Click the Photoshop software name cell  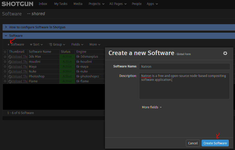coord(43,76)
